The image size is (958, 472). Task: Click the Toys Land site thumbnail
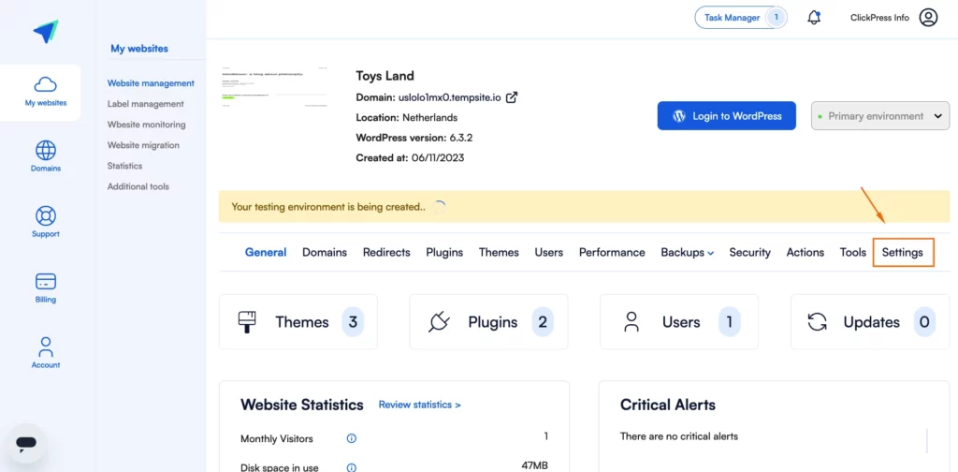(x=274, y=88)
